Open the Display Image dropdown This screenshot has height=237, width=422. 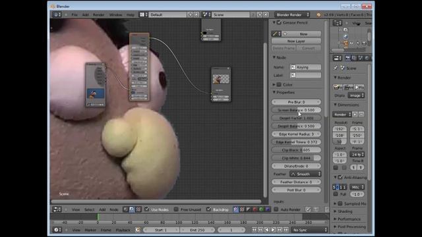point(356,95)
